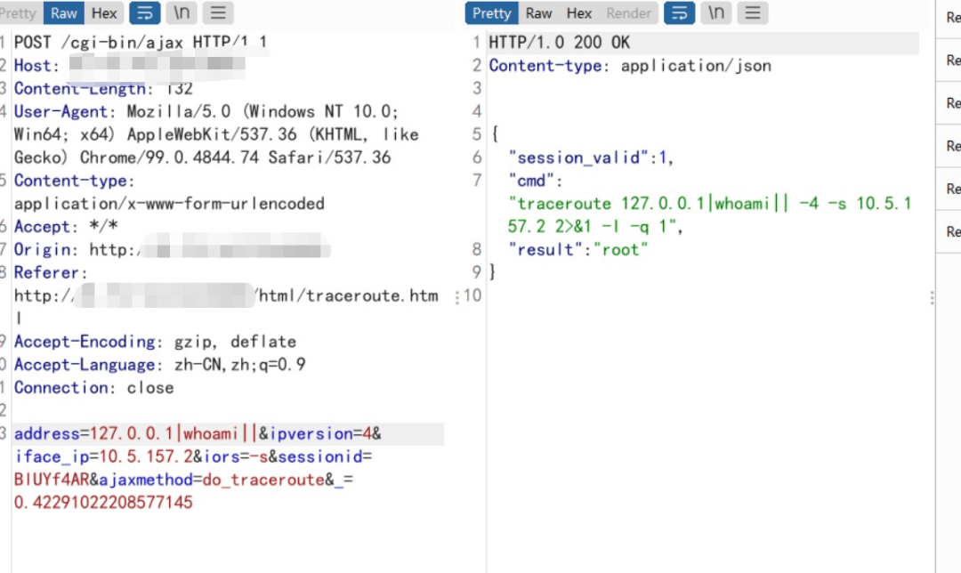Switch request pane to Raw tab

[64, 12]
